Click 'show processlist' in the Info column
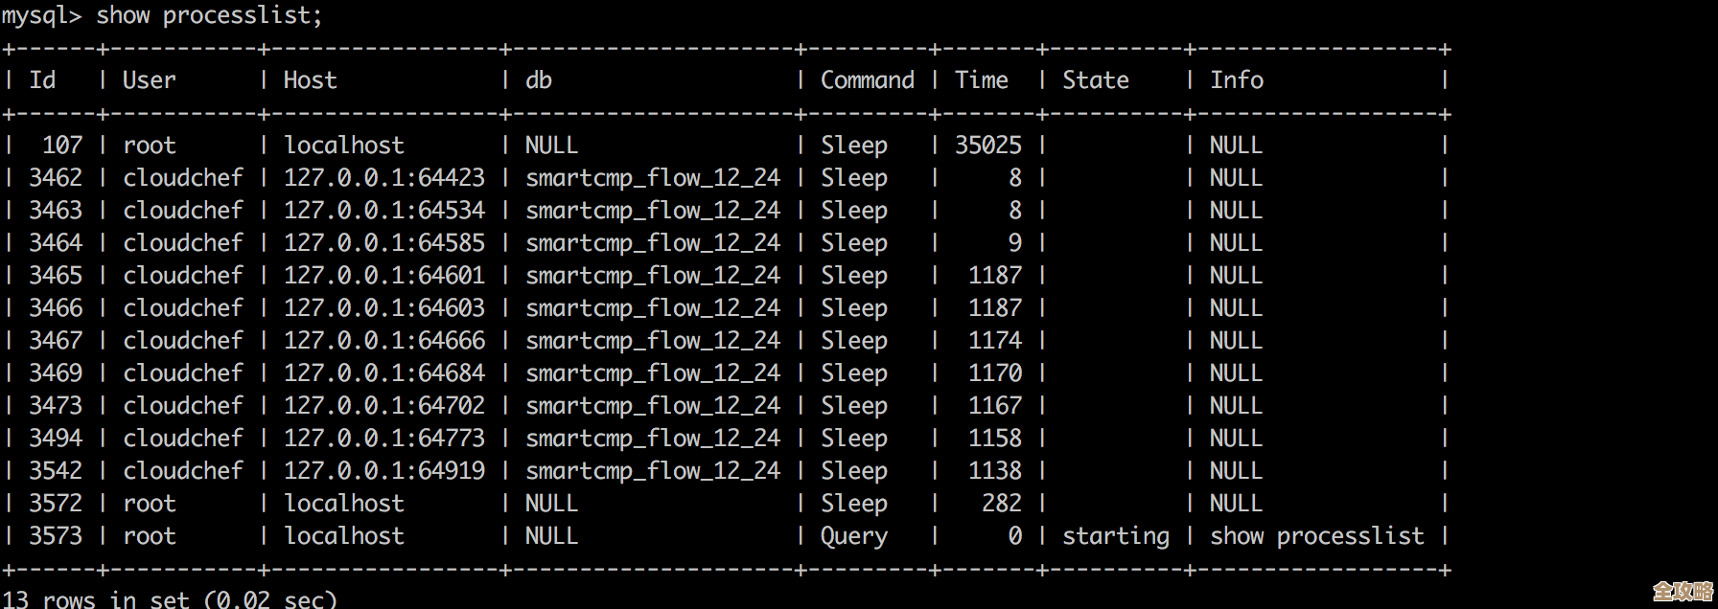The height and width of the screenshot is (609, 1718). (x=1316, y=536)
